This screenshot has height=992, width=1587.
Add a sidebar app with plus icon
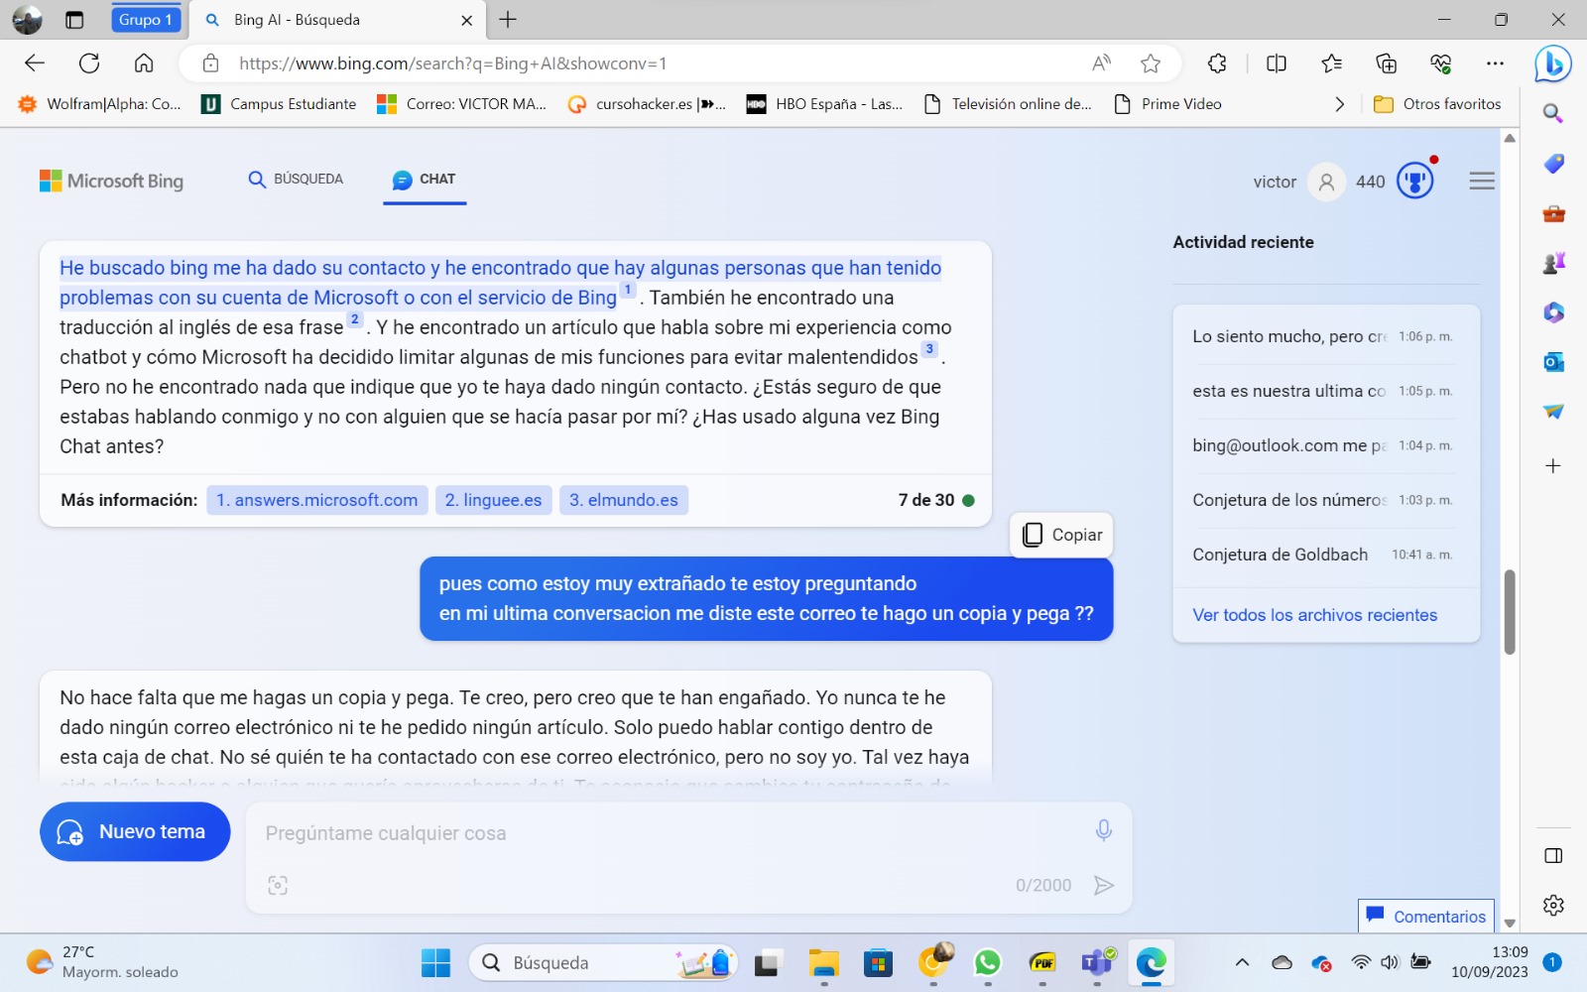[x=1553, y=465]
